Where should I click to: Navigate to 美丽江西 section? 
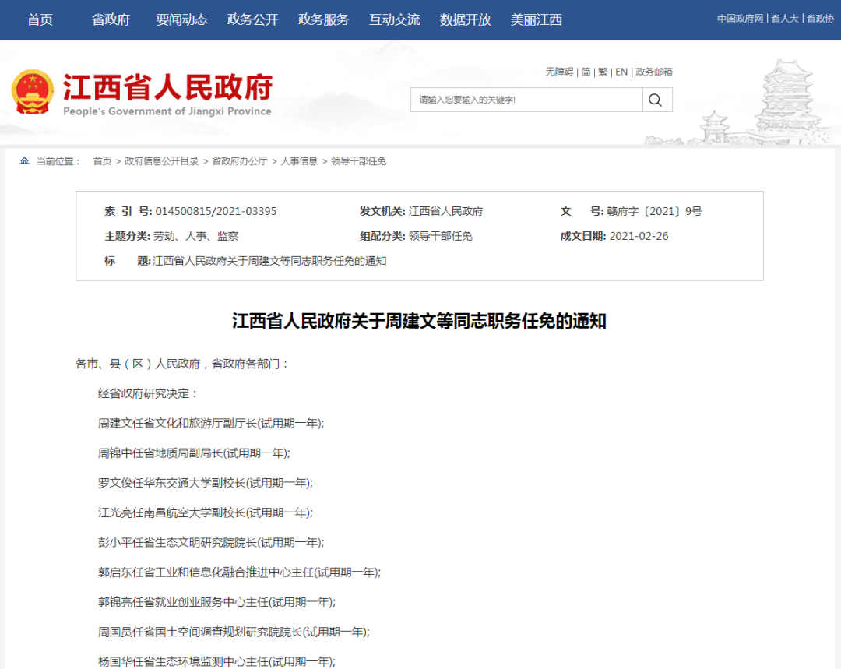tap(536, 19)
